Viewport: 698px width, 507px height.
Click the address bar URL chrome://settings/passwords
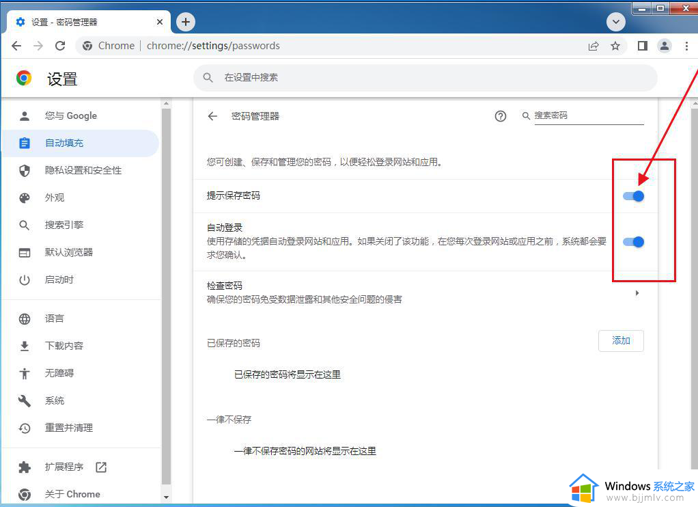tap(213, 46)
